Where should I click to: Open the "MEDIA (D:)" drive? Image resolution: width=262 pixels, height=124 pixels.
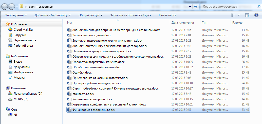(x=21, y=99)
